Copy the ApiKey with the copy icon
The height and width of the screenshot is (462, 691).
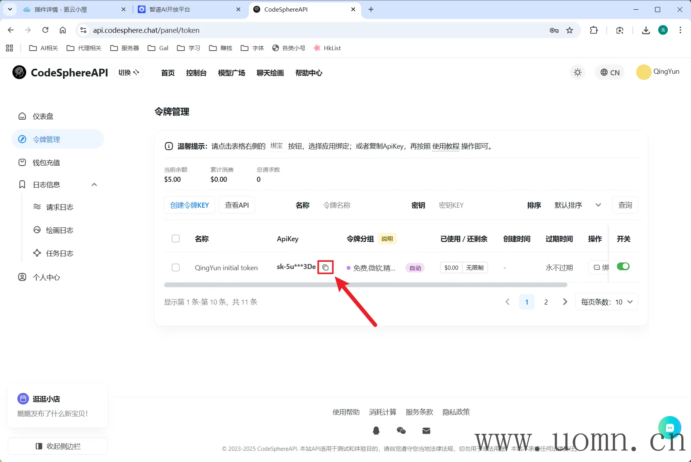[325, 267]
